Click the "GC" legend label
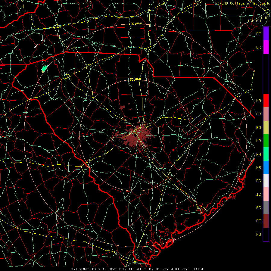 [258, 207]
